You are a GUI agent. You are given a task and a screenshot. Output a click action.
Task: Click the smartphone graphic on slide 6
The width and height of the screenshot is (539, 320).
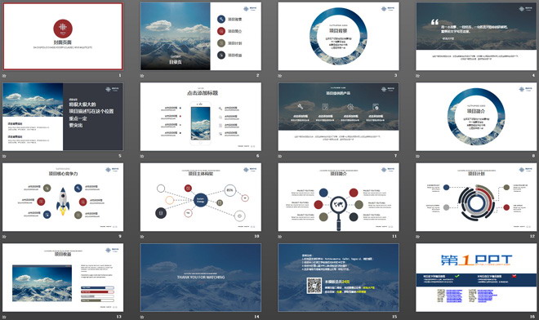200,124
